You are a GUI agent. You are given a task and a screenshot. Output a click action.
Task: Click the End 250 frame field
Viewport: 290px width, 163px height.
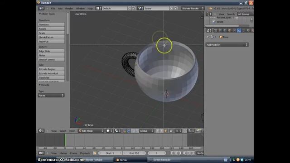click(x=134, y=153)
